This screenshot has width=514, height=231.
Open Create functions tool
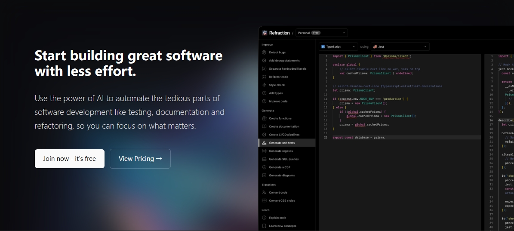coord(287,118)
